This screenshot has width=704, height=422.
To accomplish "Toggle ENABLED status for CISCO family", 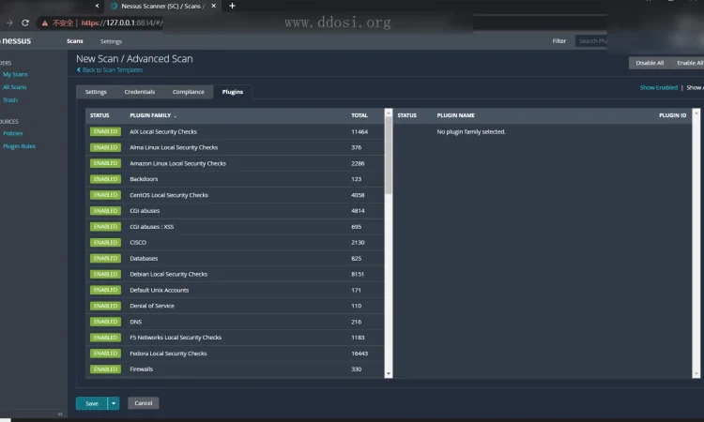I will [105, 242].
